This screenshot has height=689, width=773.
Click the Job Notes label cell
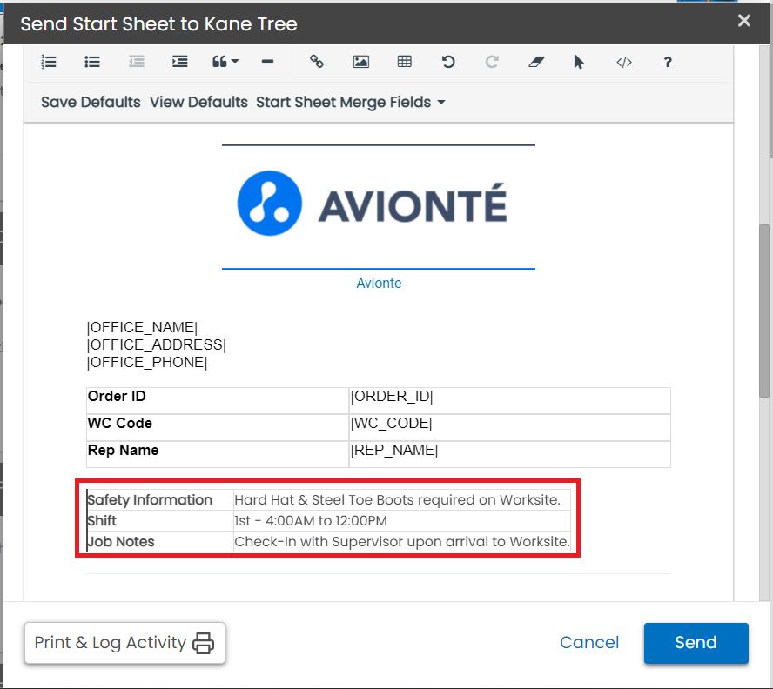159,542
